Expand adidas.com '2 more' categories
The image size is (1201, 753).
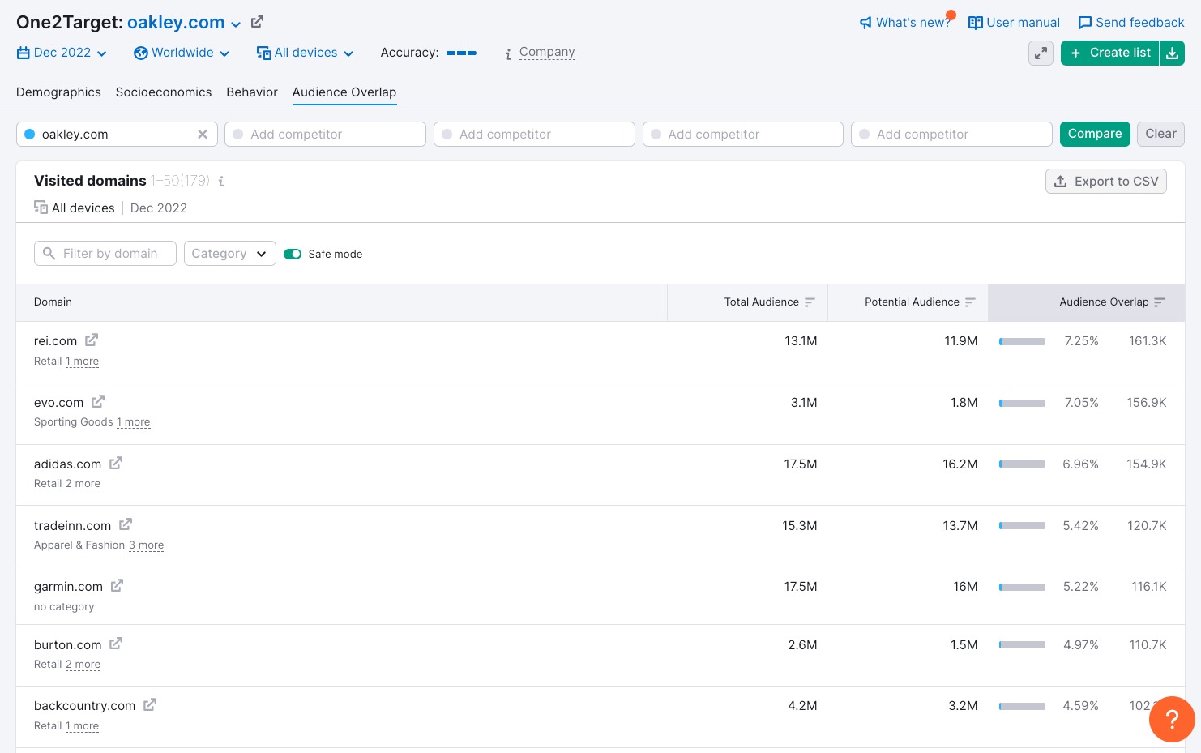83,484
